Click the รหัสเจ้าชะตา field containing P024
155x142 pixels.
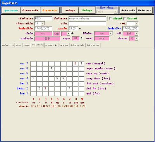click(43, 19)
